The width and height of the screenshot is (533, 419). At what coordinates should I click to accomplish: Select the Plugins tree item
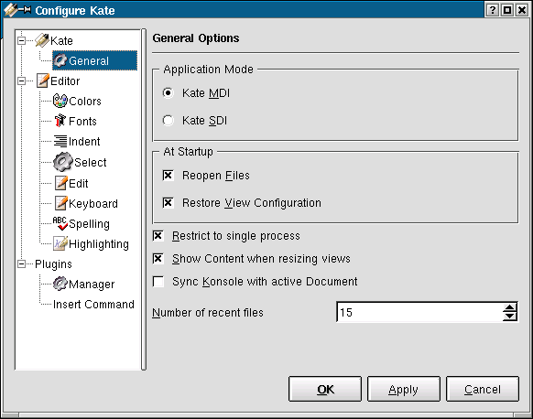pyautogui.click(x=53, y=264)
